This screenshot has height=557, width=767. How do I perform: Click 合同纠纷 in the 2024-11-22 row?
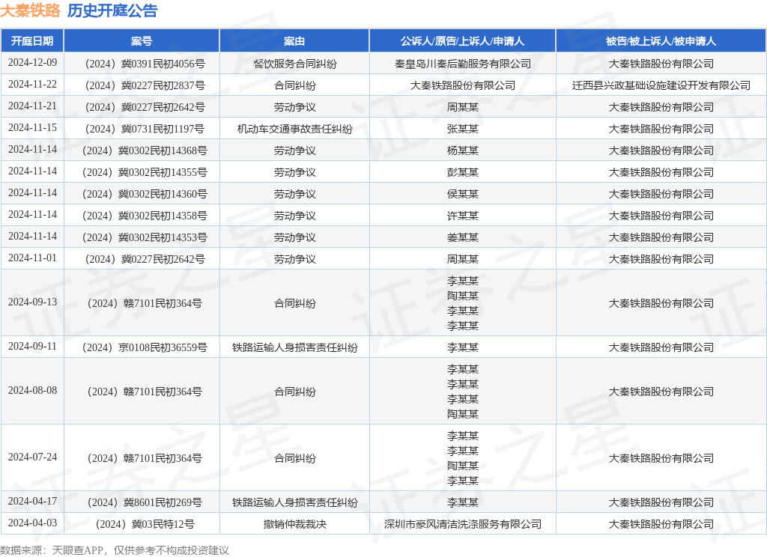[294, 85]
